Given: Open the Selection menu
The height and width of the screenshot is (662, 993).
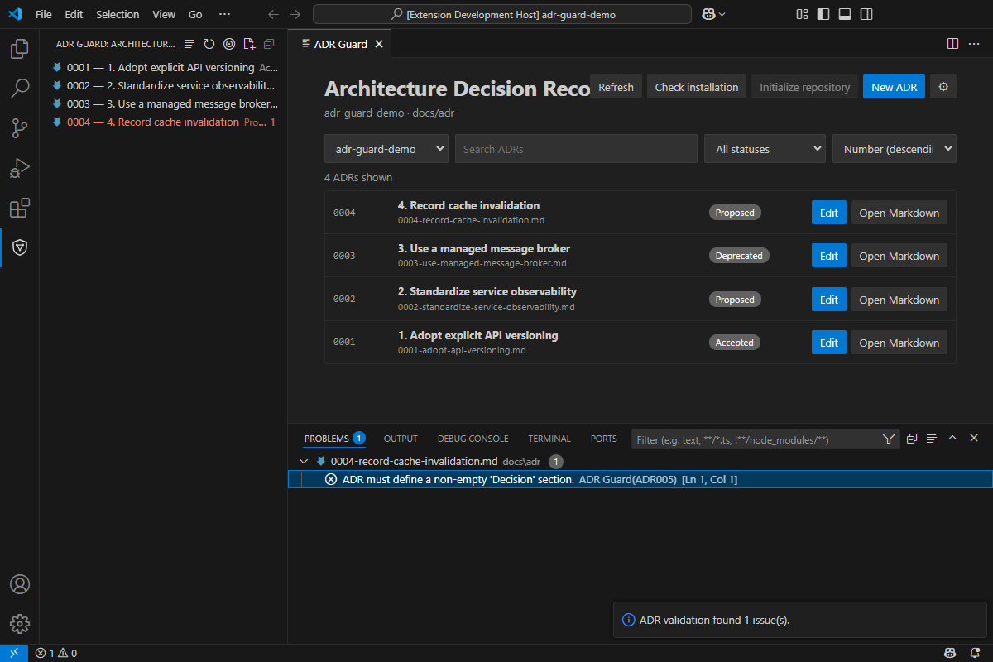Looking at the screenshot, I should [118, 14].
